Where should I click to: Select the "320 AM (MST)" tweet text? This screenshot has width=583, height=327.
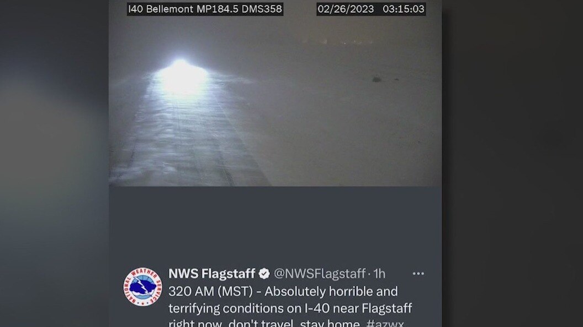click(x=211, y=291)
